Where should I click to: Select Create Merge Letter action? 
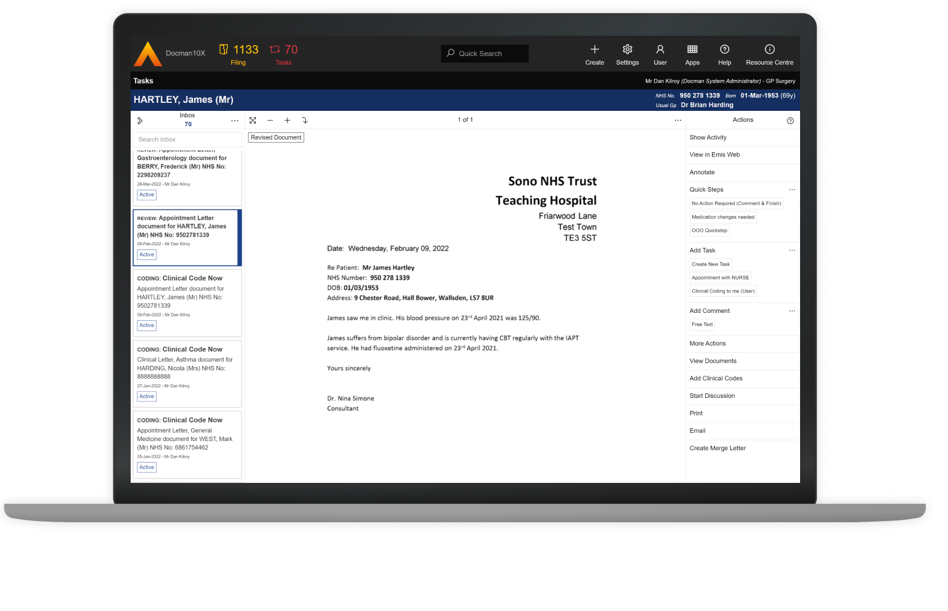pos(743,448)
